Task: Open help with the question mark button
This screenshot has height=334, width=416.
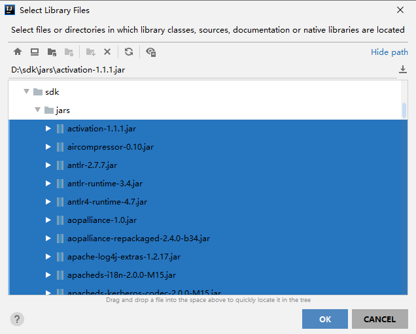Action: coord(17,319)
